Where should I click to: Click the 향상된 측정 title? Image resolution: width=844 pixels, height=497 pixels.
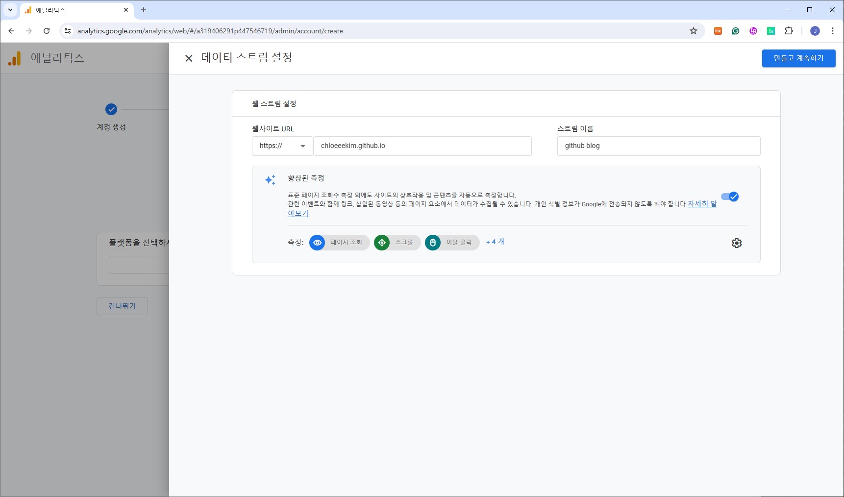(x=306, y=178)
